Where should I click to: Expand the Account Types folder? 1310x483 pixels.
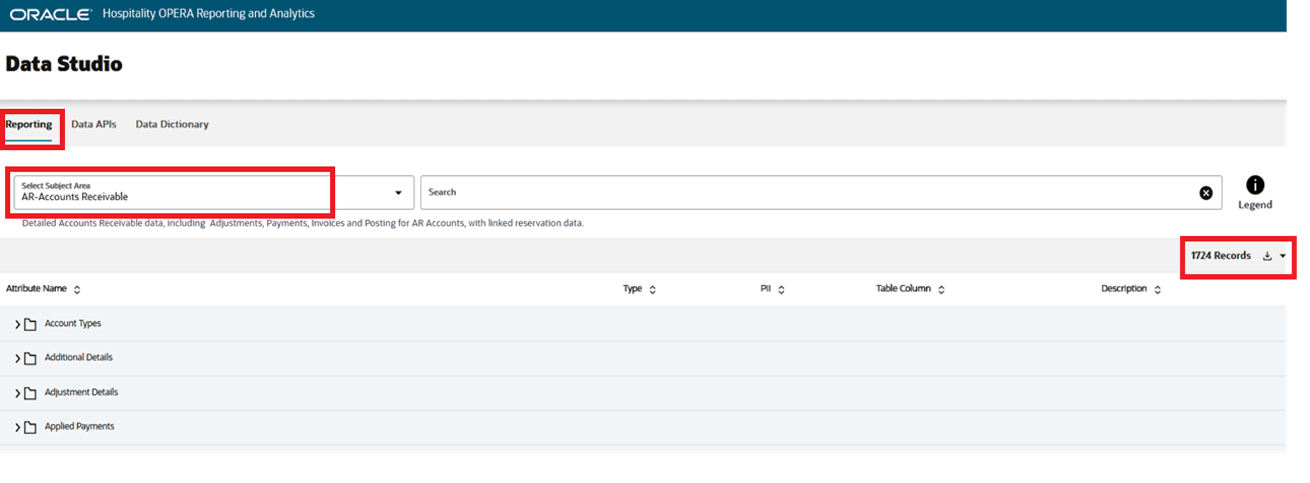tap(18, 325)
